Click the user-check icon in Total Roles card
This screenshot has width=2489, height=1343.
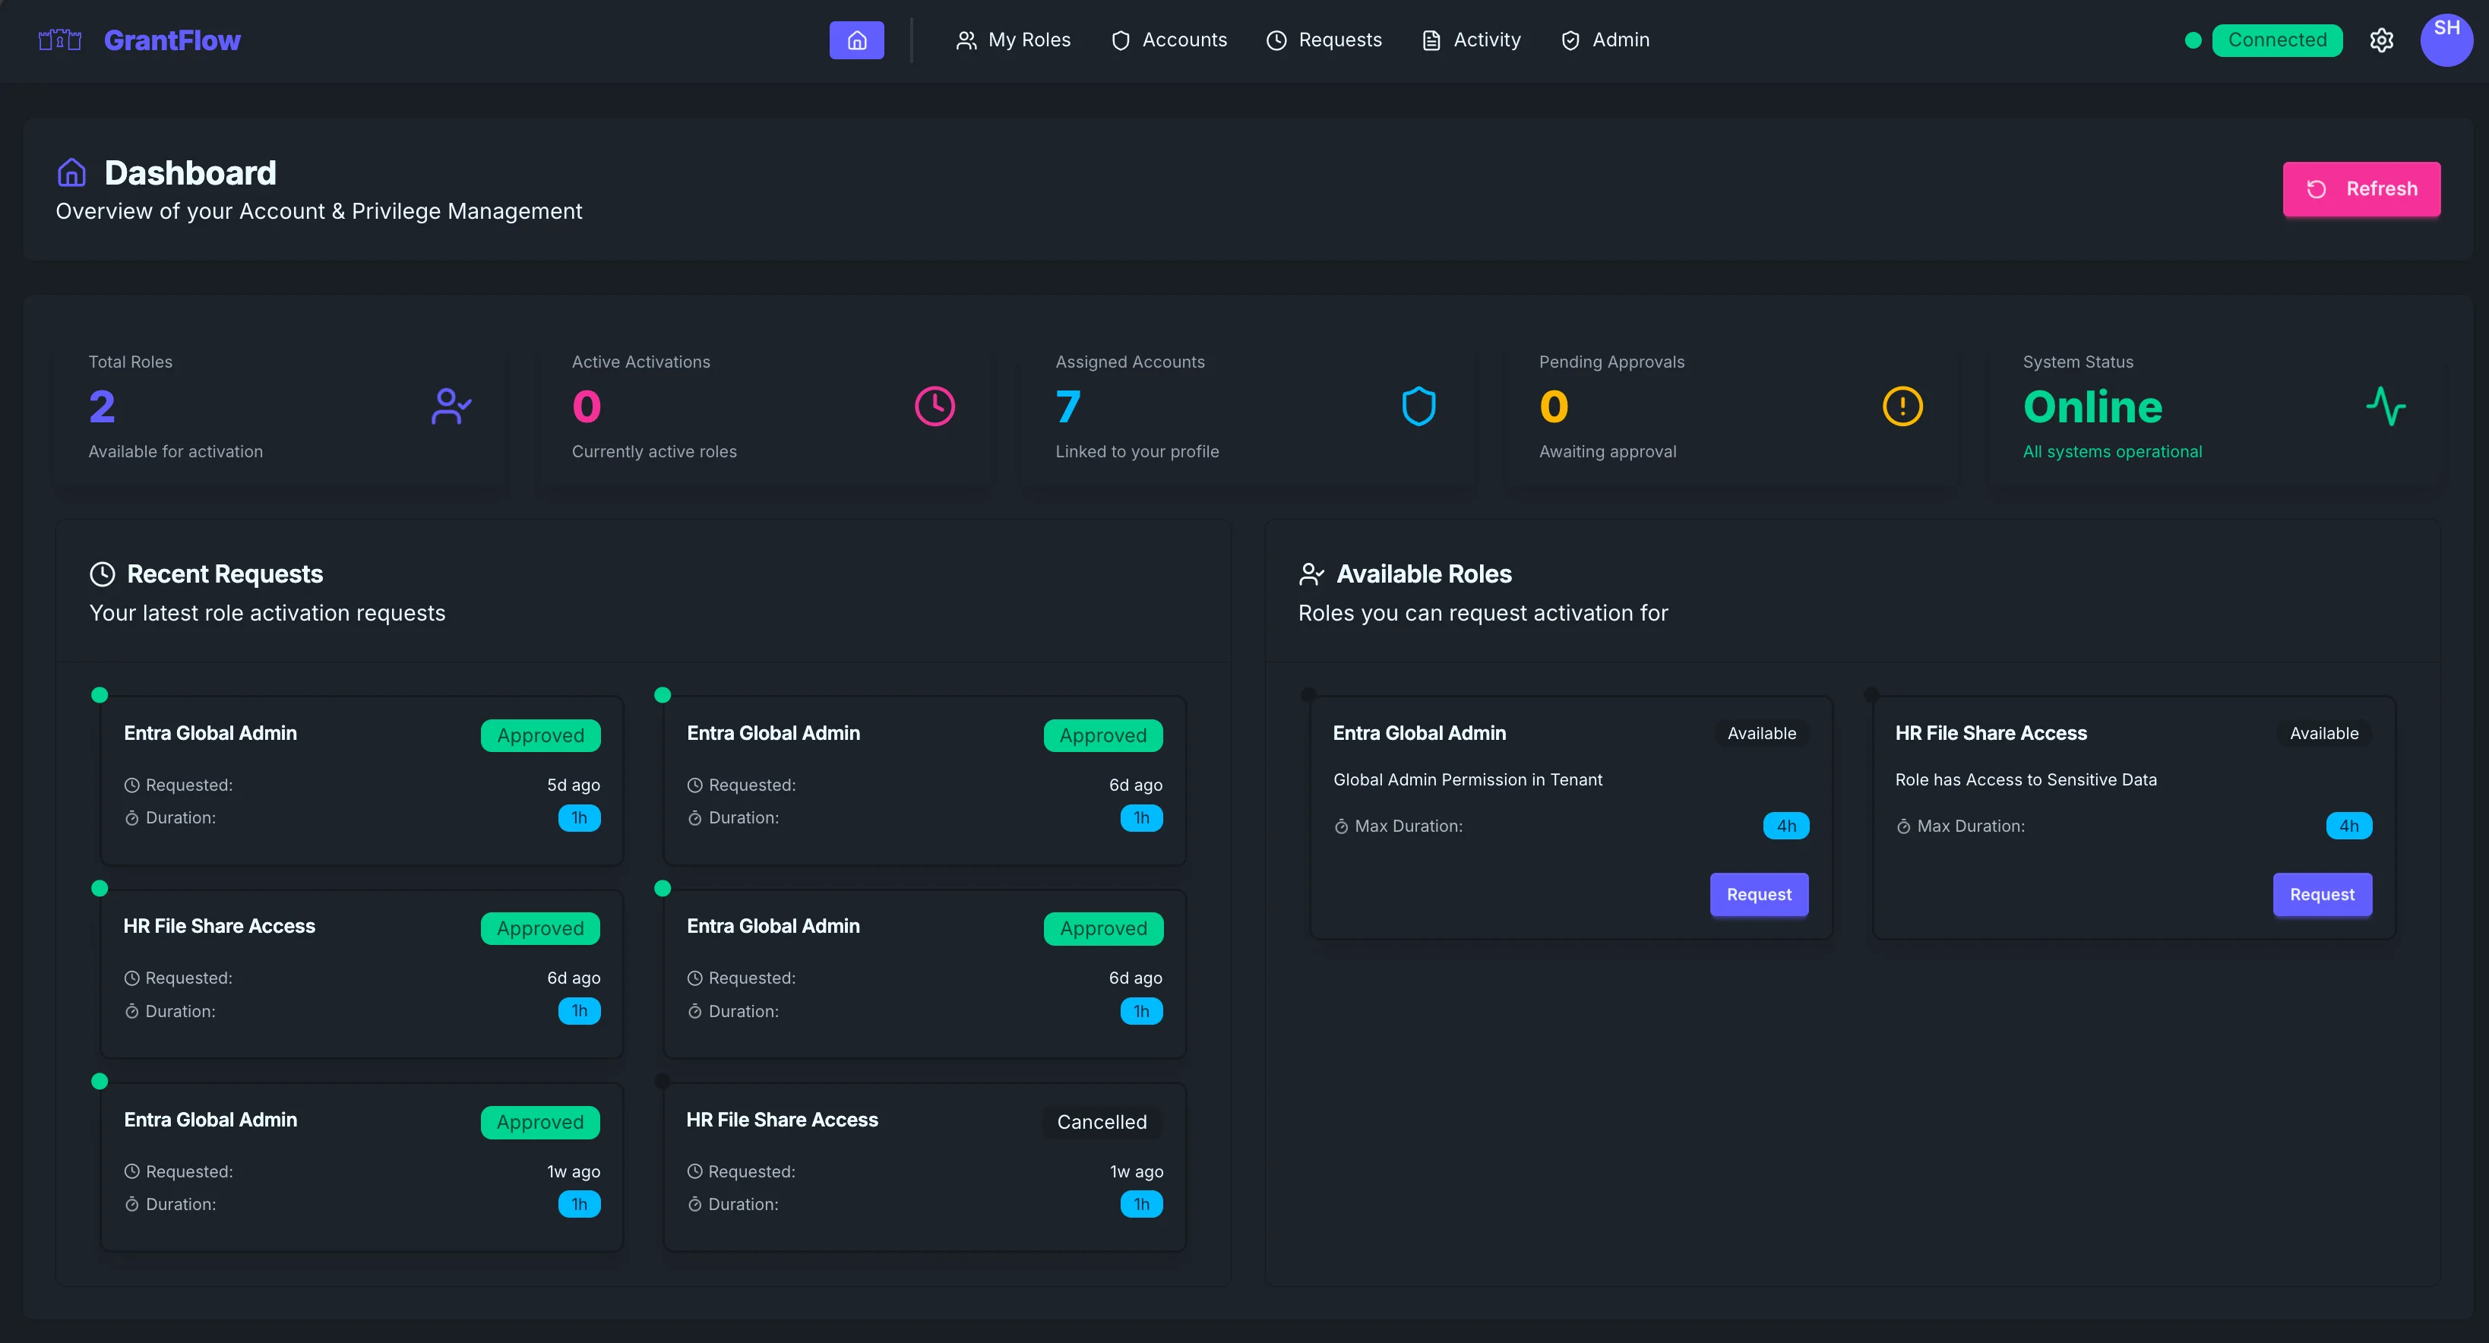click(x=451, y=406)
